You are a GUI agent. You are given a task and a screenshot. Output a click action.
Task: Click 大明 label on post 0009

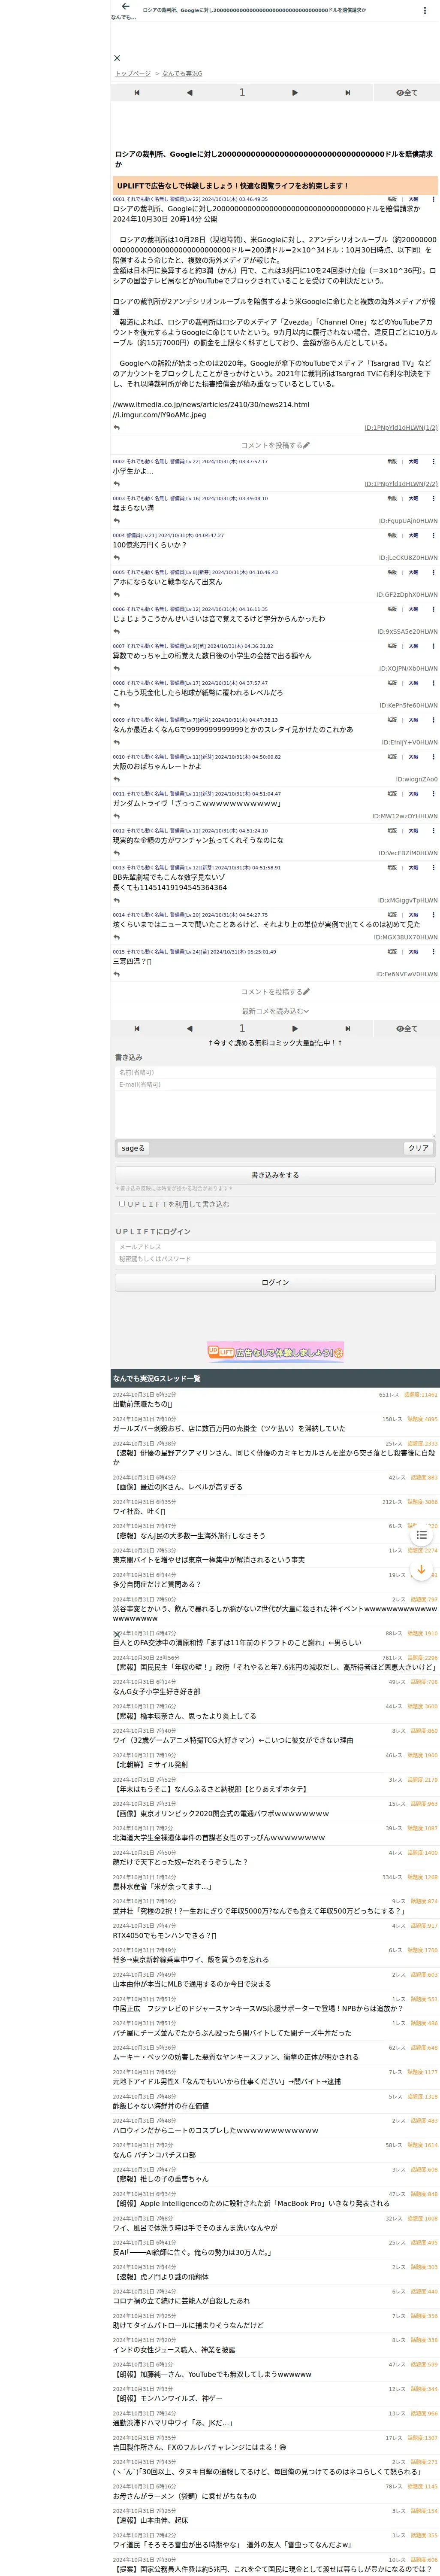tap(413, 720)
